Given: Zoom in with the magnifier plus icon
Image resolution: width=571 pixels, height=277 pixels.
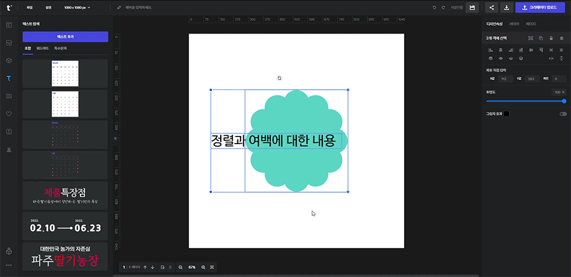Looking at the screenshot, I should (x=203, y=268).
